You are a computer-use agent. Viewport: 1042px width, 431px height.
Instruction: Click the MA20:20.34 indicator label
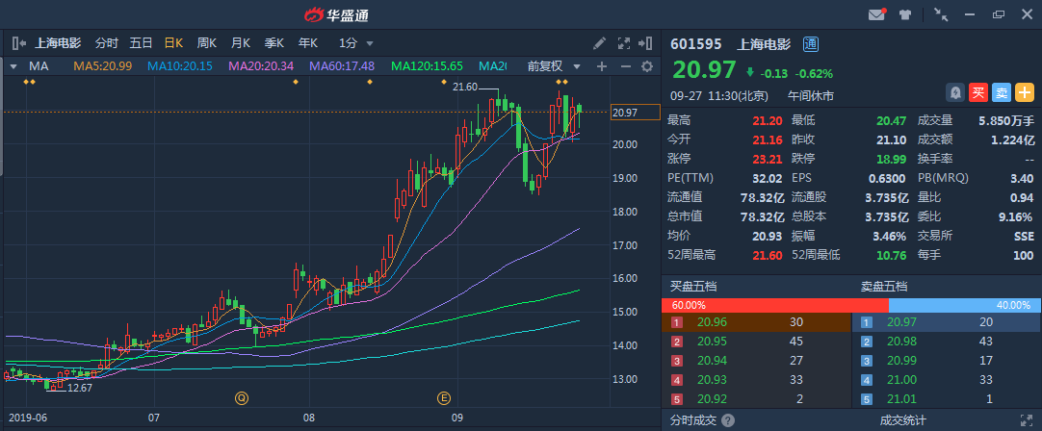[x=261, y=66]
